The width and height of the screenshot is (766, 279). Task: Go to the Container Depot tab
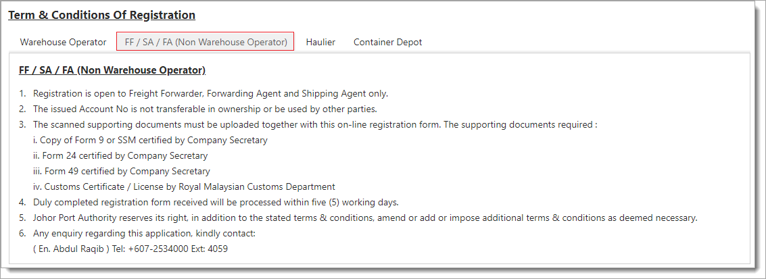387,42
